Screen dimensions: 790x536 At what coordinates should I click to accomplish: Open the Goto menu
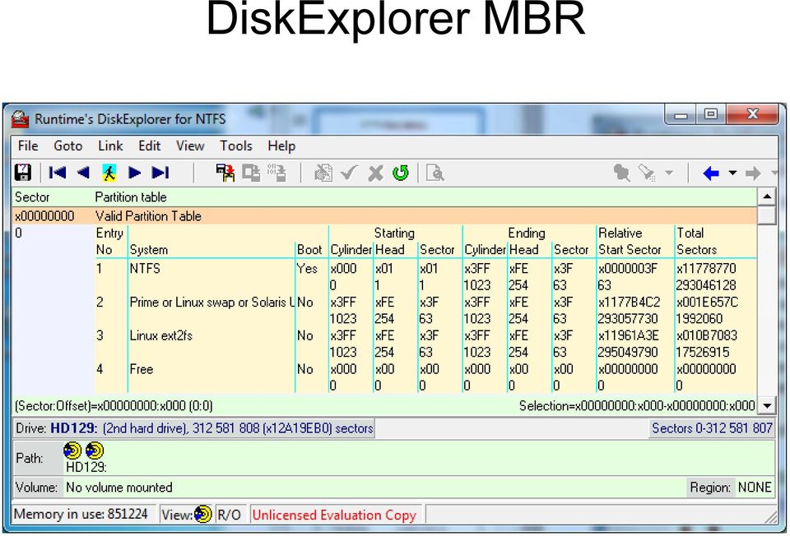click(x=67, y=146)
